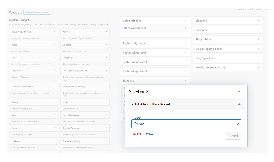Expand the Footer widget area 2 arrow

(185, 71)
